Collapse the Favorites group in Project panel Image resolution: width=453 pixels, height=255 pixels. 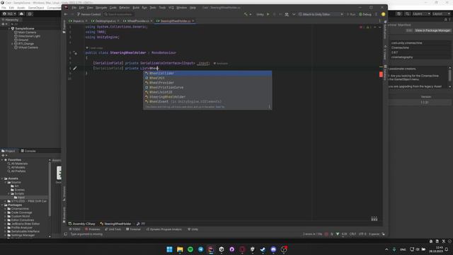[2, 160]
